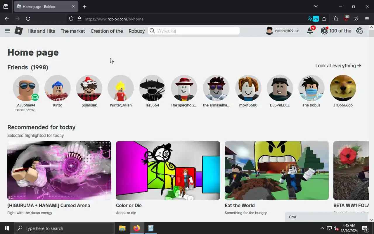
Task: Show more toolbar tools chevrons
Action: [x=356, y=19]
